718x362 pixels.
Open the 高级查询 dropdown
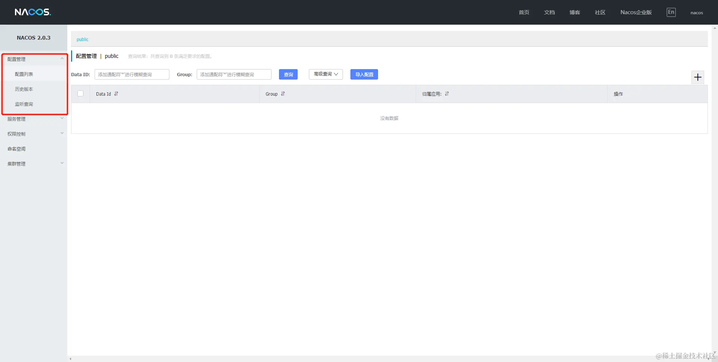(x=326, y=74)
